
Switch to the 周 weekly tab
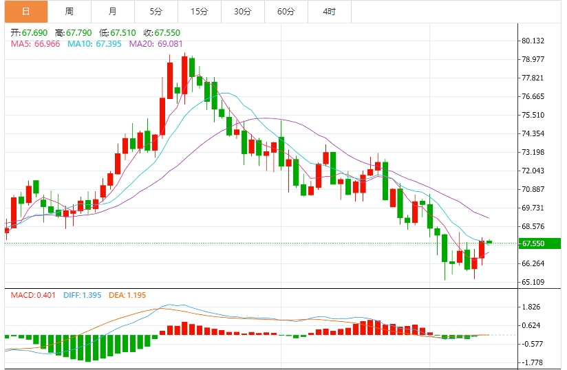tap(69, 12)
